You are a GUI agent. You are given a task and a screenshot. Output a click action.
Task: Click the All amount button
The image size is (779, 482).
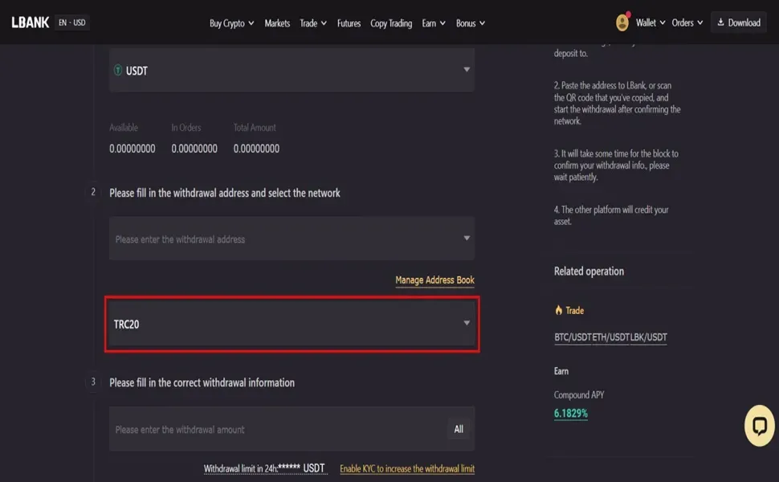tap(459, 429)
